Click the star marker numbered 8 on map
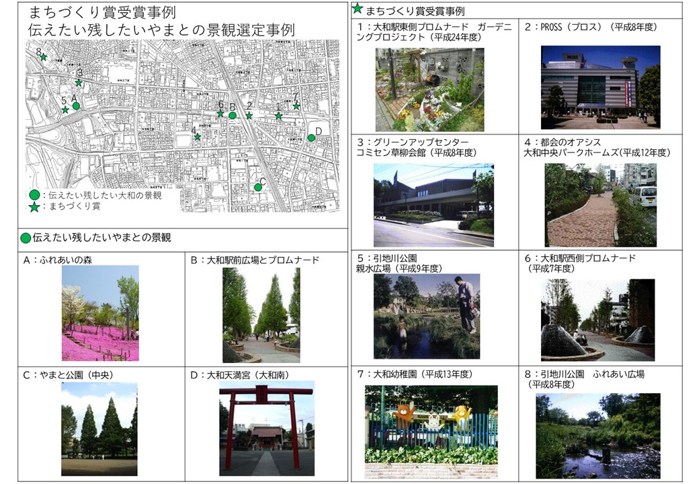Screen dimensions: 699x484 click(x=44, y=57)
